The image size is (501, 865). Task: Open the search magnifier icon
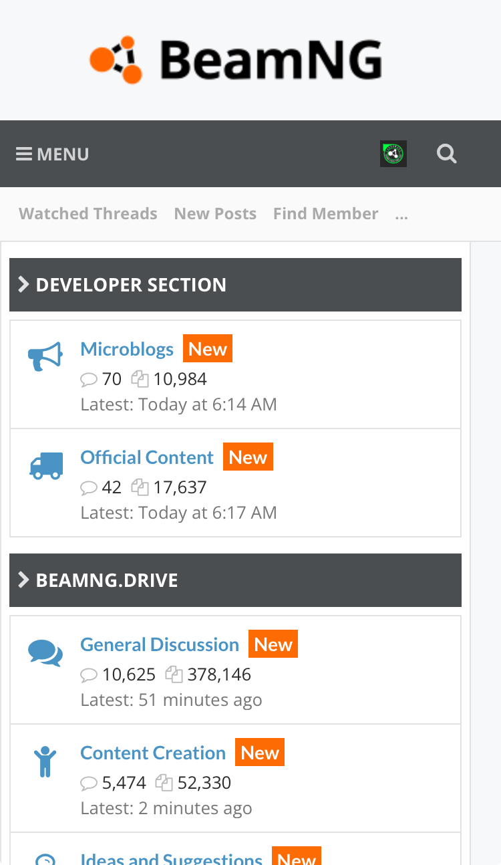pyautogui.click(x=447, y=154)
